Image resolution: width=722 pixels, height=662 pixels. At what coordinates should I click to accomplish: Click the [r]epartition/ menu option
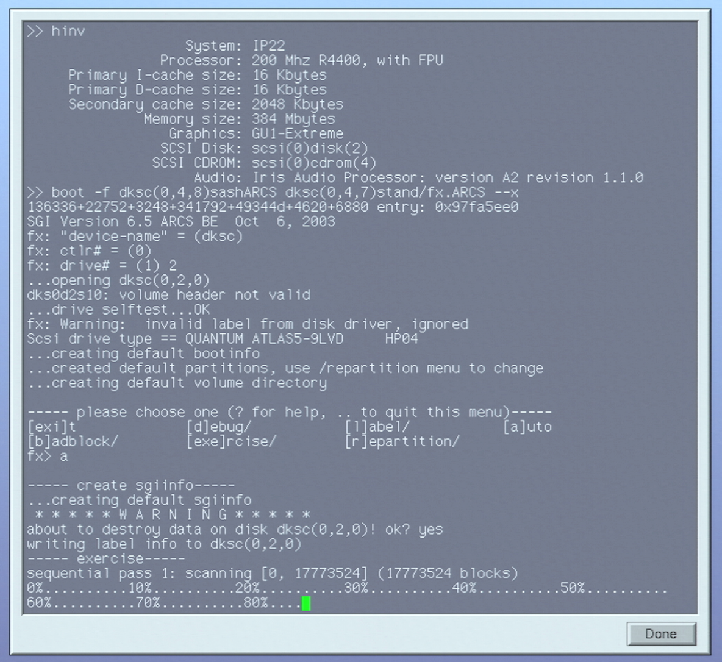pyautogui.click(x=402, y=441)
